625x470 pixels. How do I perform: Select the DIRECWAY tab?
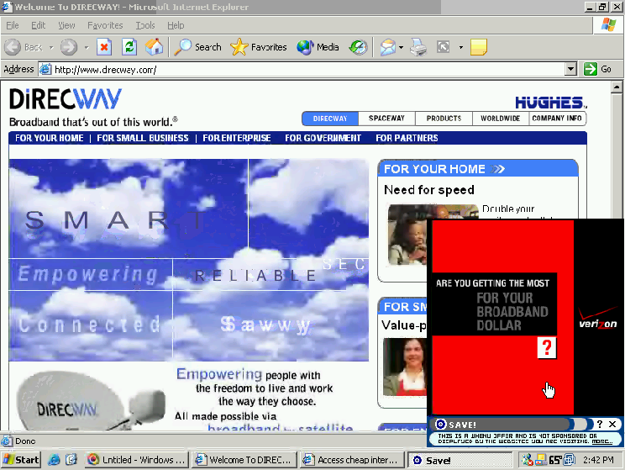(330, 119)
